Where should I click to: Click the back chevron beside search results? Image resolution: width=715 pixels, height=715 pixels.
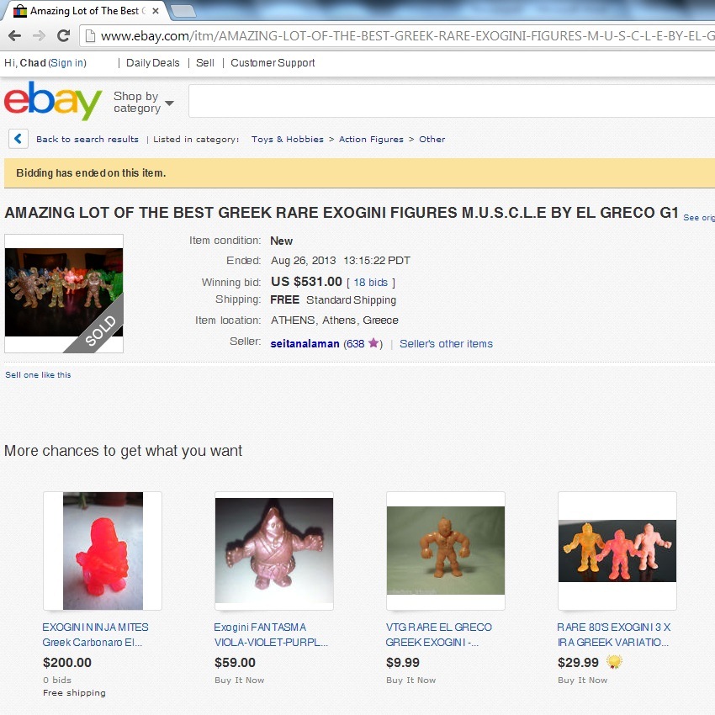click(19, 139)
